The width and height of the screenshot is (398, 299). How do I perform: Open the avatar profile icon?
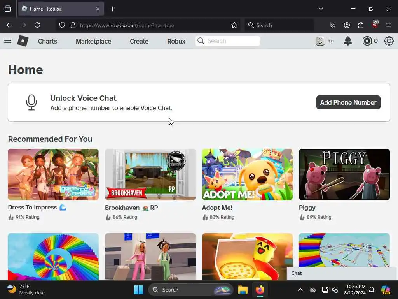[320, 41]
